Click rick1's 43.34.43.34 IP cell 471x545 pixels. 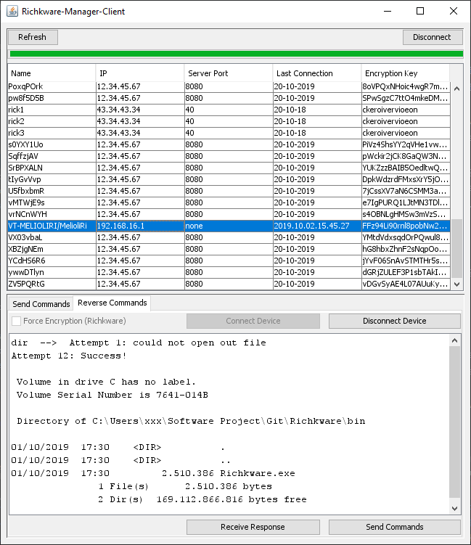(140, 110)
